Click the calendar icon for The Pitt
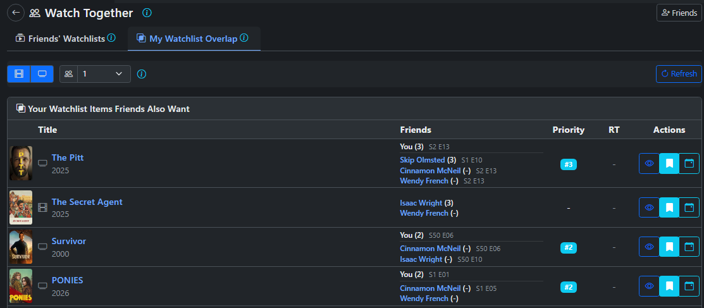The image size is (704, 308). [689, 163]
